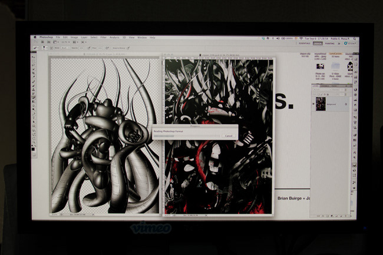The image size is (383, 255).
Task: Open the File menu
Action: [x=58, y=37]
